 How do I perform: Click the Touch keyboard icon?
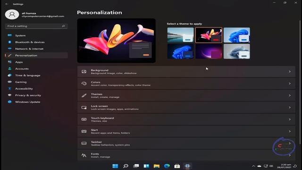(x=84, y=119)
